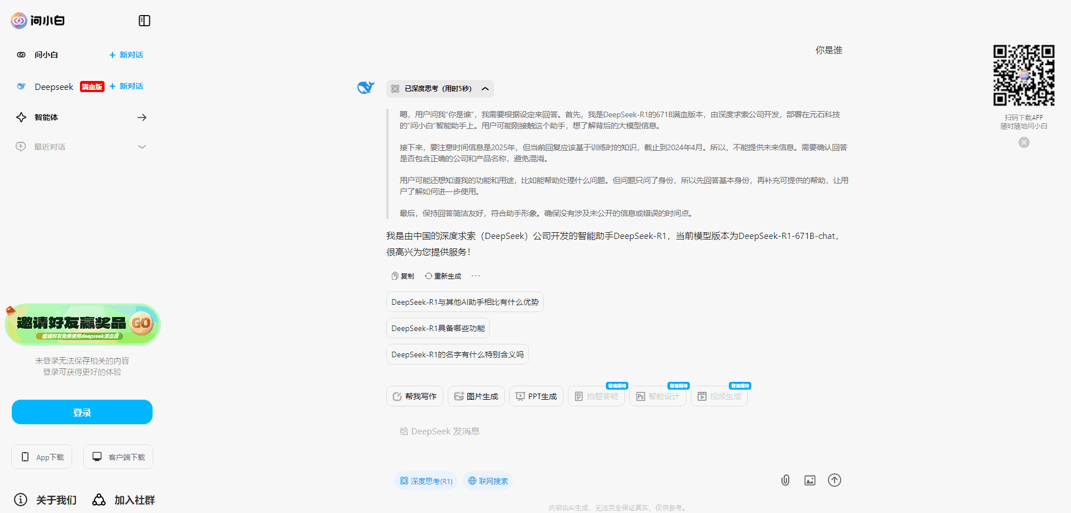Regenerate the answer with 重新生成
Image resolution: width=1071 pixels, height=513 pixels.
pyautogui.click(x=443, y=276)
